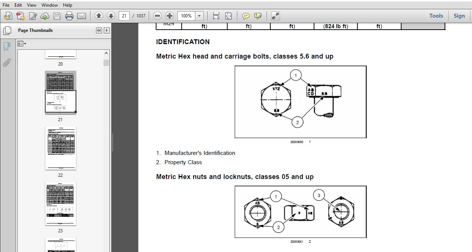
Task: Open the Tools pane
Action: (436, 16)
